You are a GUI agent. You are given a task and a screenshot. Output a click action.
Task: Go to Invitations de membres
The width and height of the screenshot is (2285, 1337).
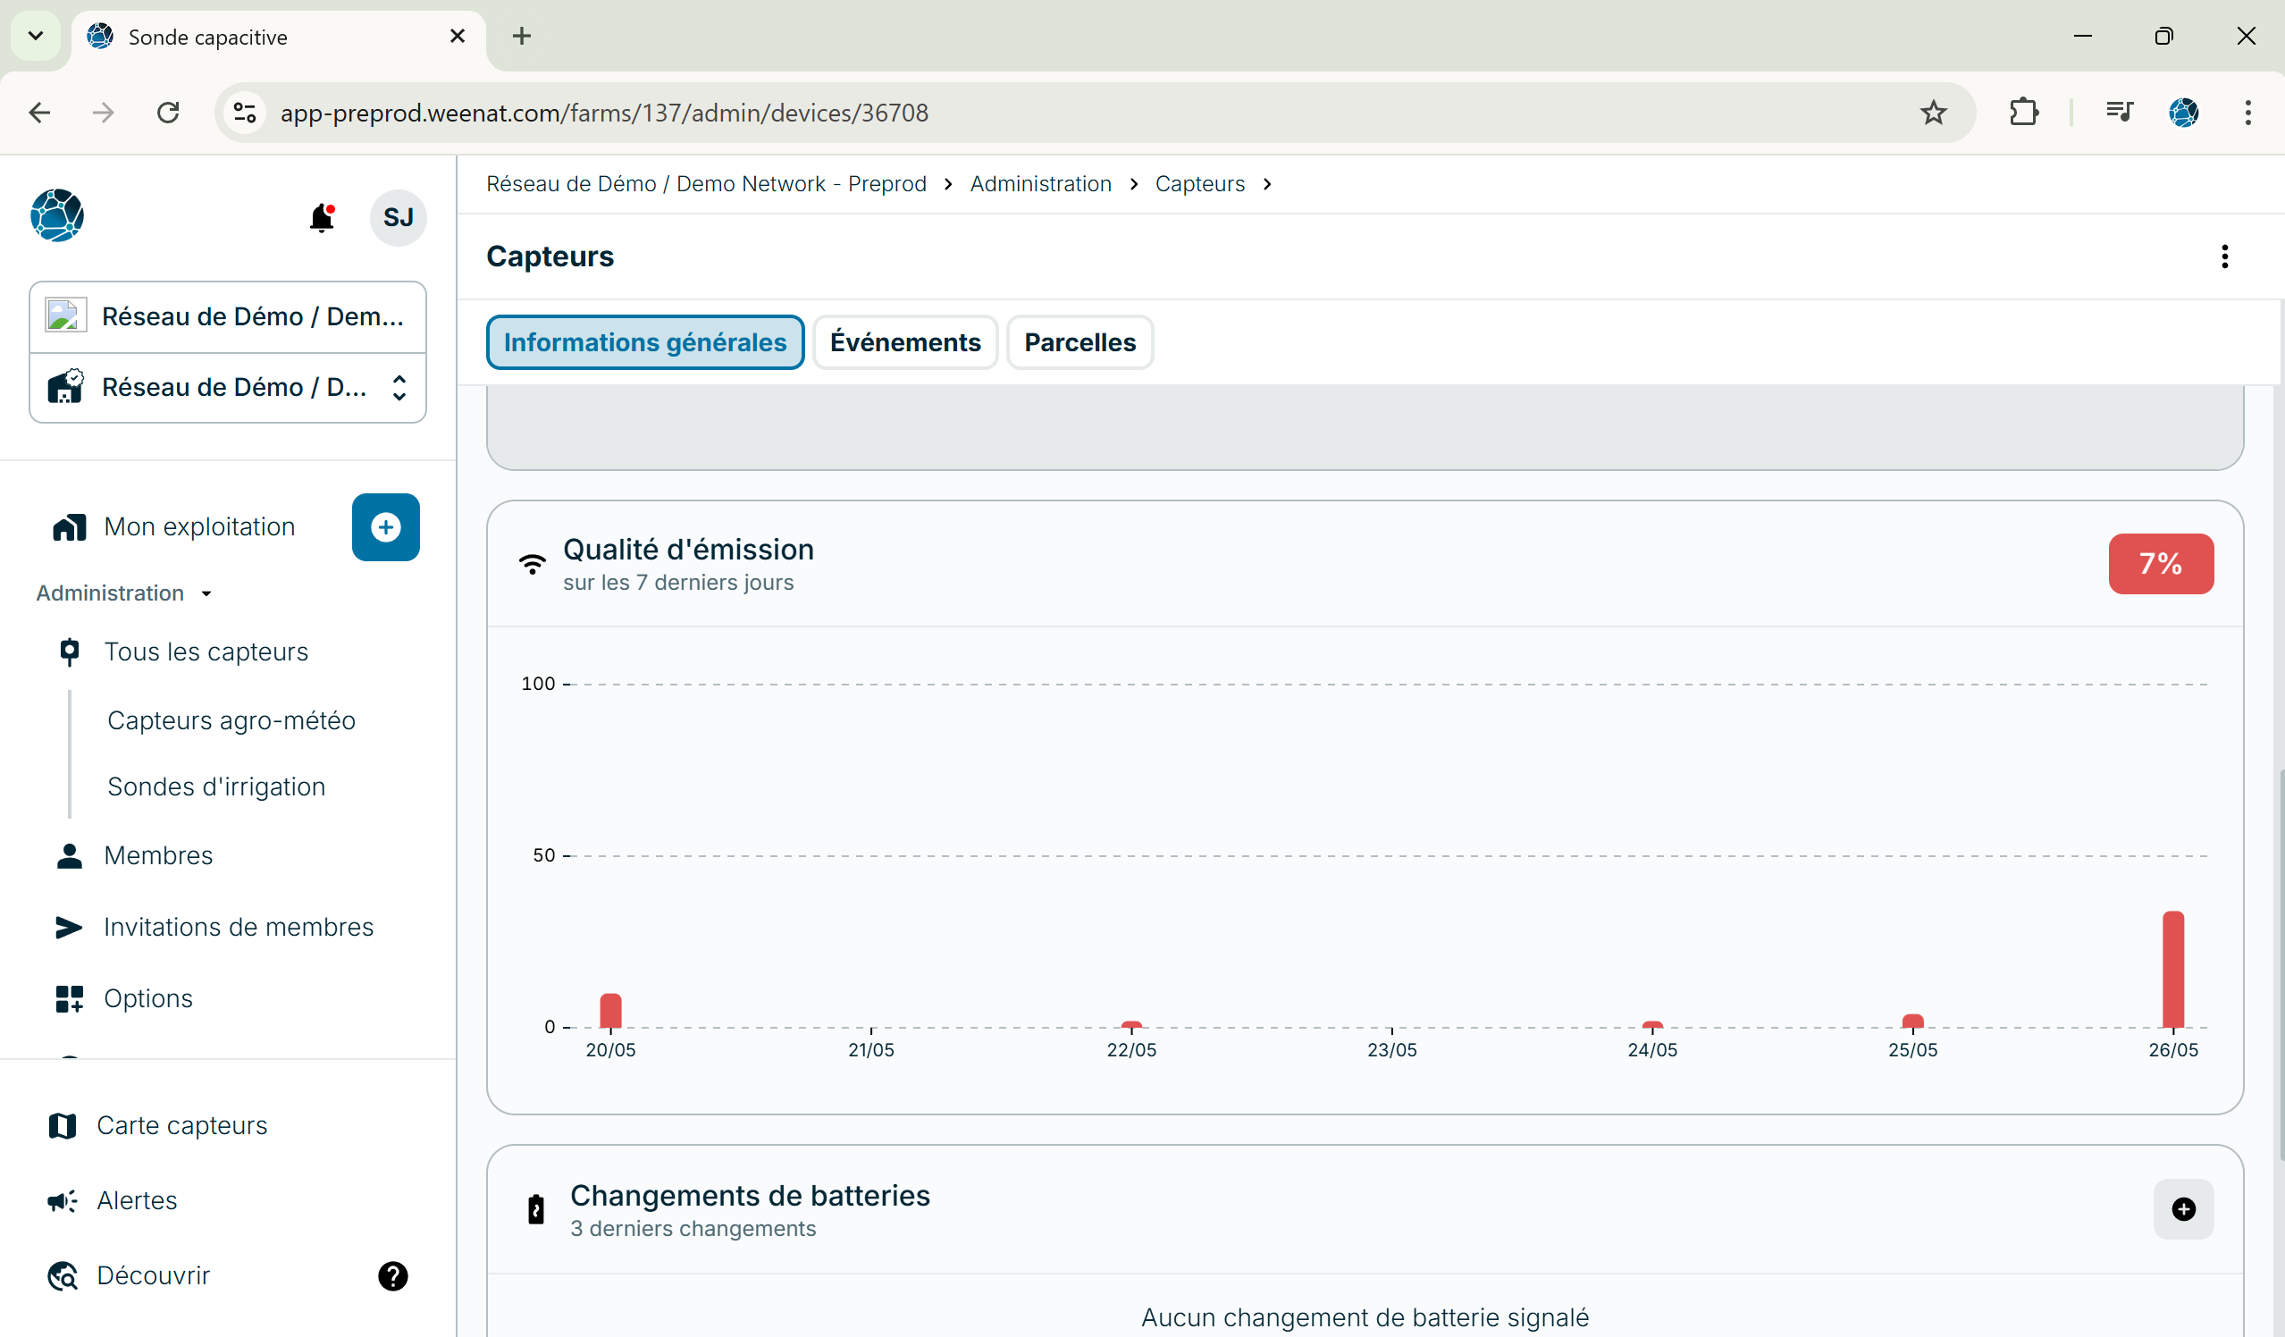[x=239, y=927]
